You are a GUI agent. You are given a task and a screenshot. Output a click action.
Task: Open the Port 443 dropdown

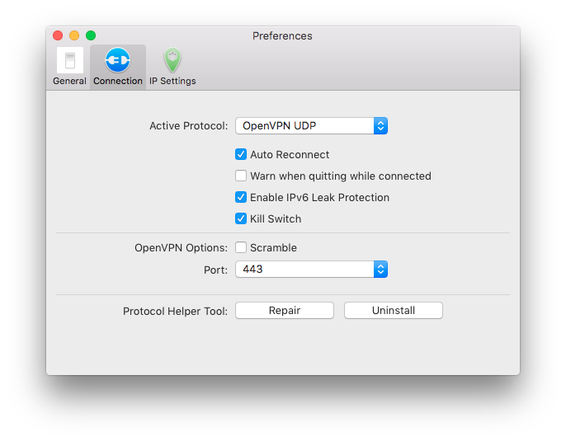[312, 270]
